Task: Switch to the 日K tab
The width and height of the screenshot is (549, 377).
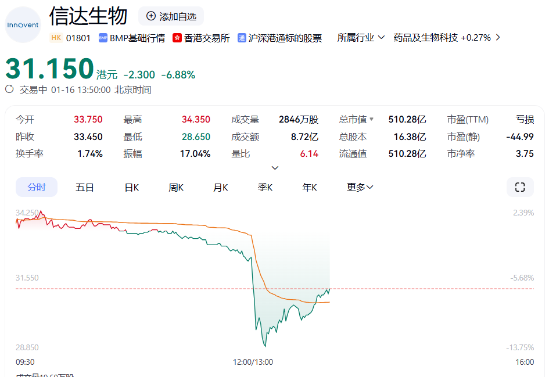Action: pyautogui.click(x=132, y=187)
